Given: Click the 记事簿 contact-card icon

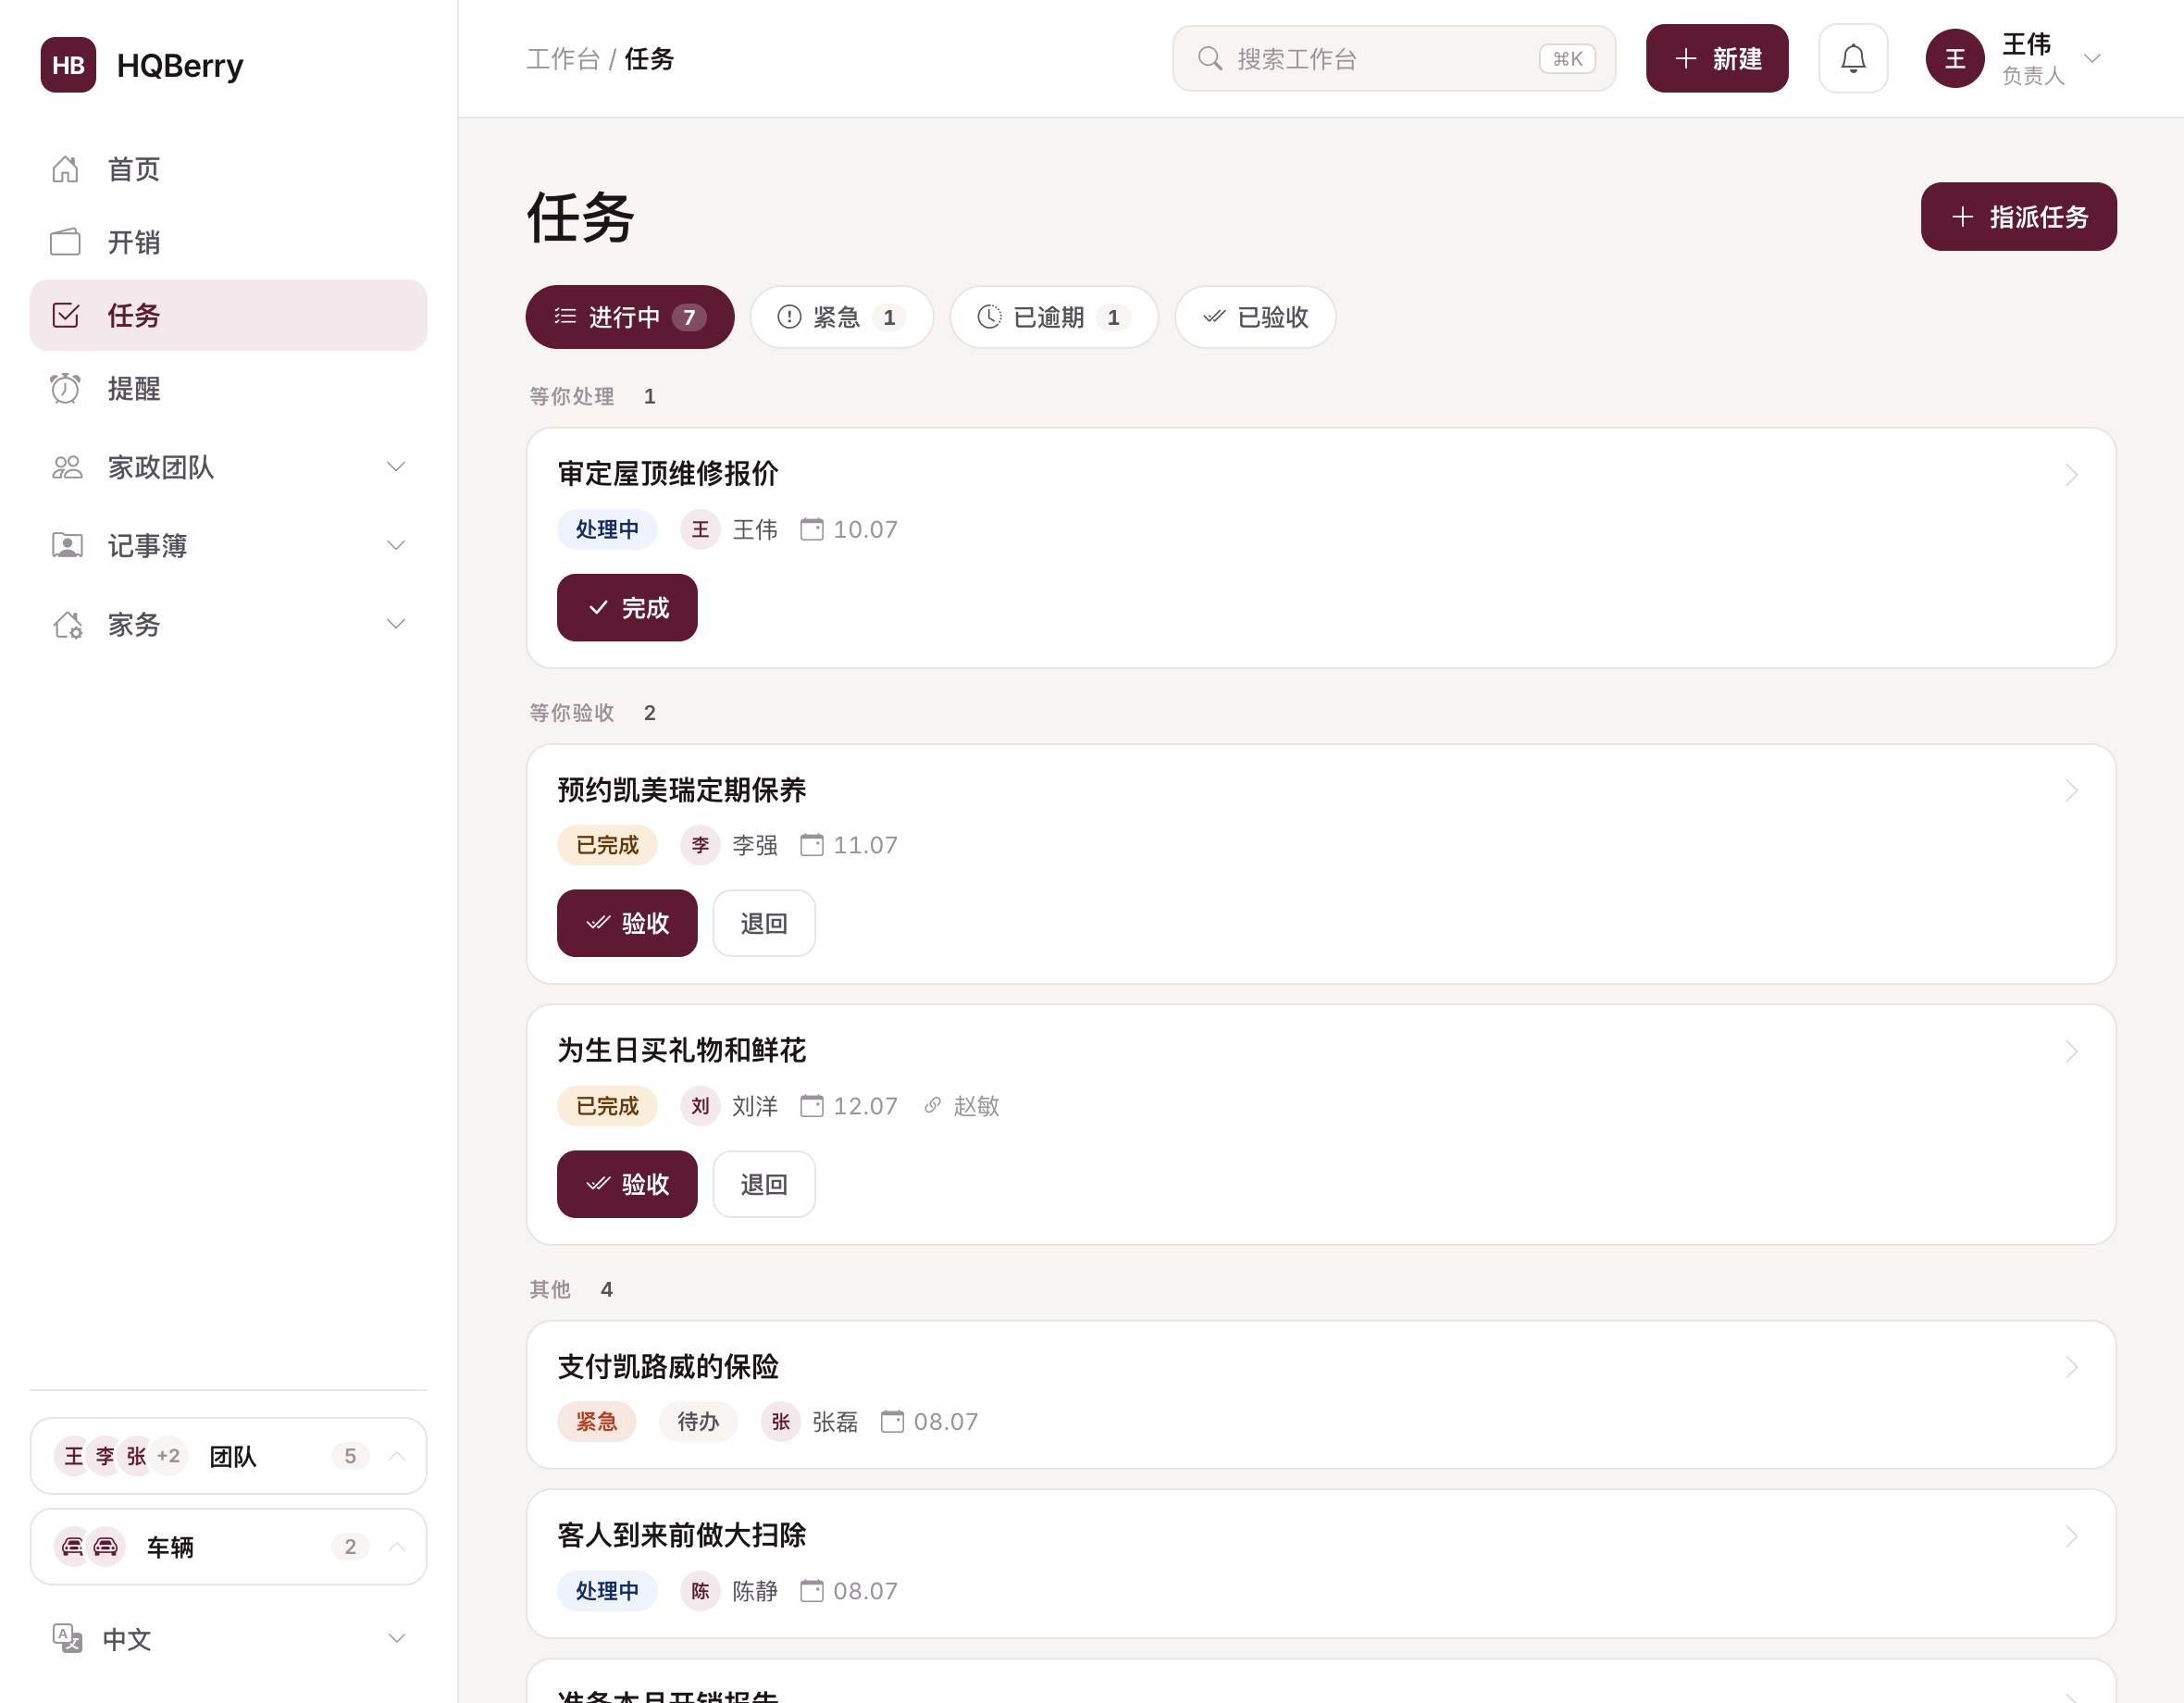Looking at the screenshot, I should point(66,545).
